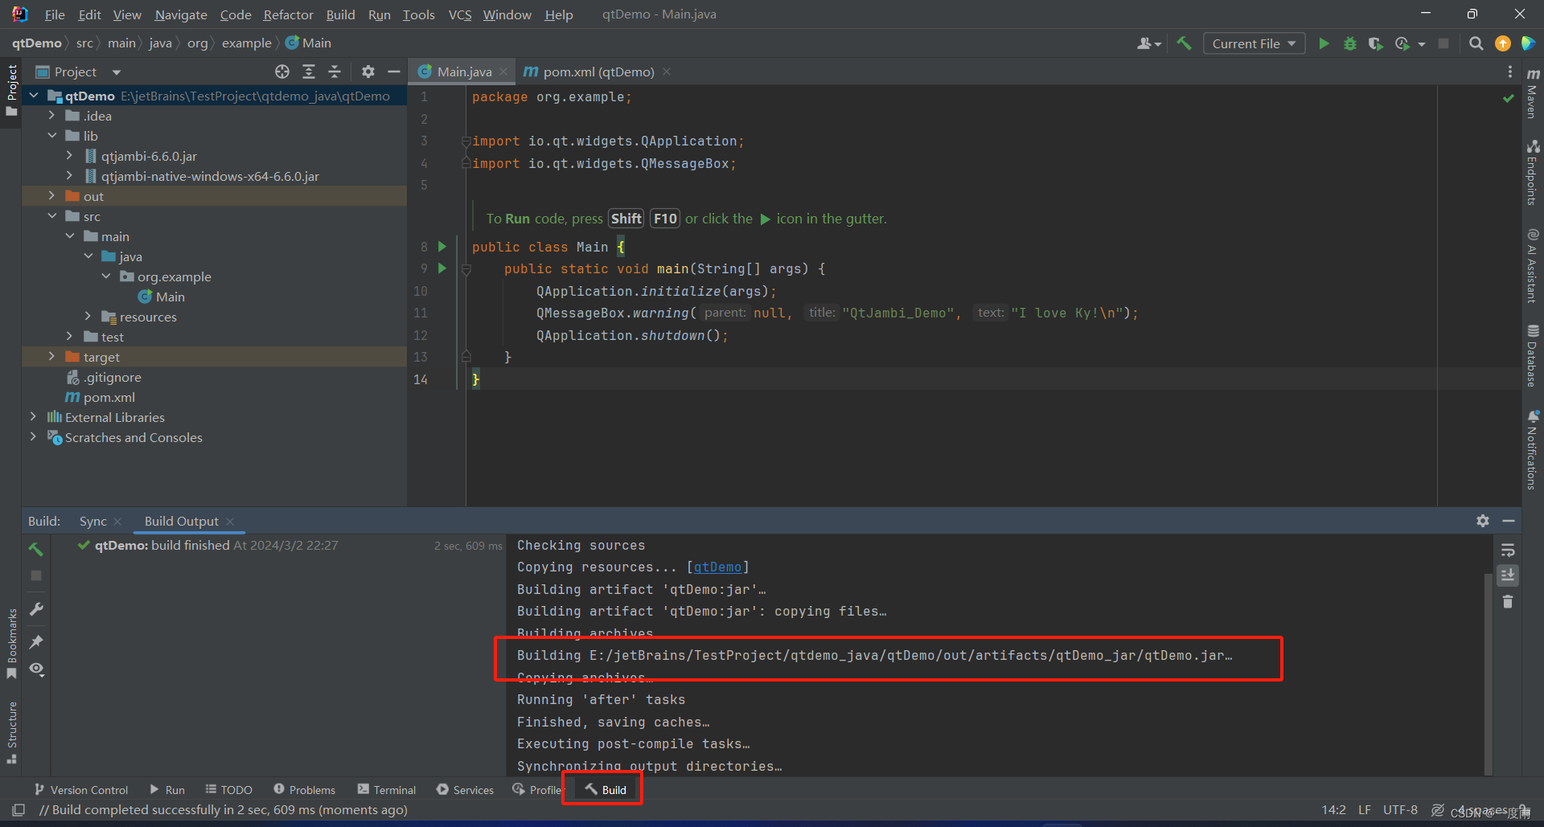The height and width of the screenshot is (827, 1544).
Task: Toggle soft-wrap in Build Output
Action: pyautogui.click(x=1508, y=550)
